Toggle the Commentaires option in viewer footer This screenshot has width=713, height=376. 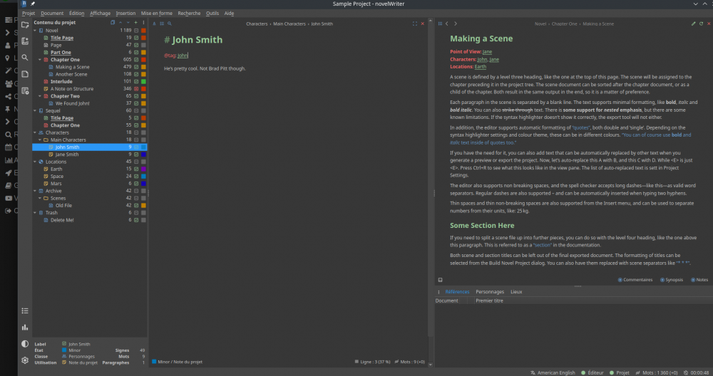coord(621,280)
